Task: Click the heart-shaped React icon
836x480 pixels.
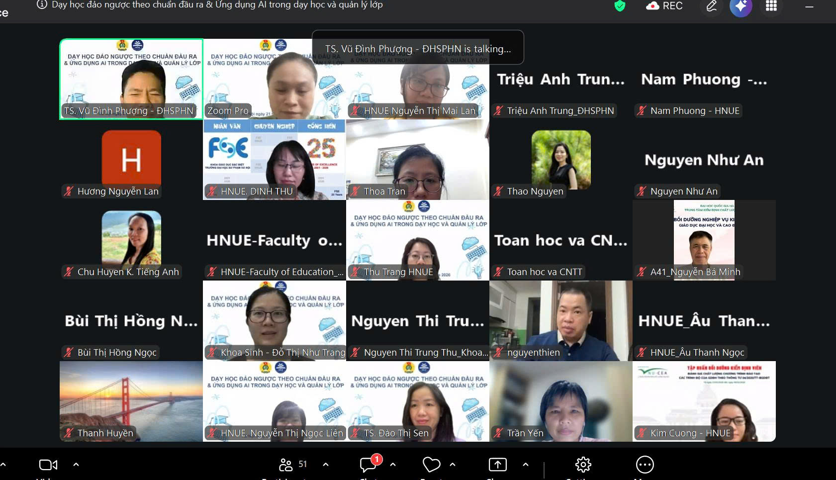Action: 431,465
